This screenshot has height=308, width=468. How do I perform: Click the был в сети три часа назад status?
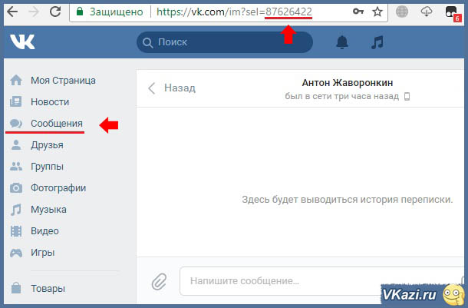341,97
